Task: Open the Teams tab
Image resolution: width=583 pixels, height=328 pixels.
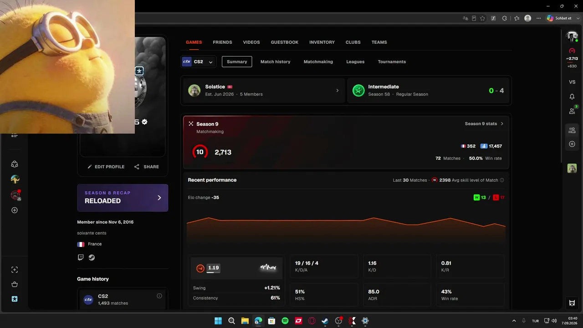Action: 379,42
